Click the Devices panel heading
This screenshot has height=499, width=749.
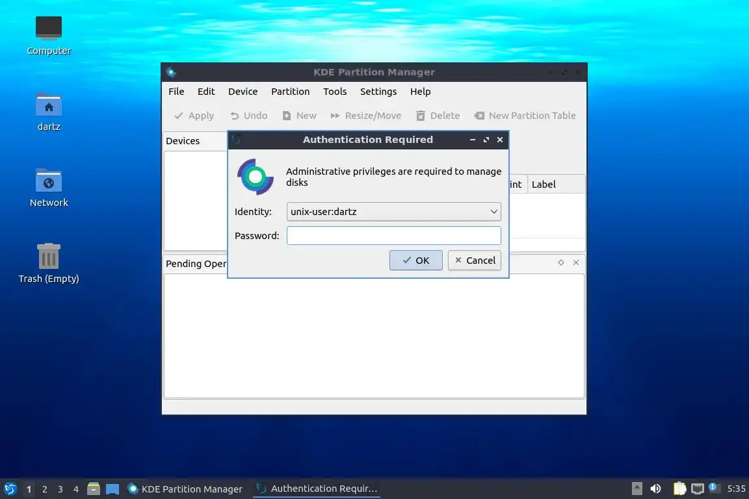[x=183, y=141]
